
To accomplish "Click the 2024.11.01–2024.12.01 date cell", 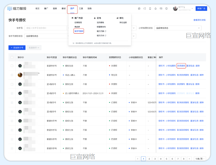I will [93, 93].
